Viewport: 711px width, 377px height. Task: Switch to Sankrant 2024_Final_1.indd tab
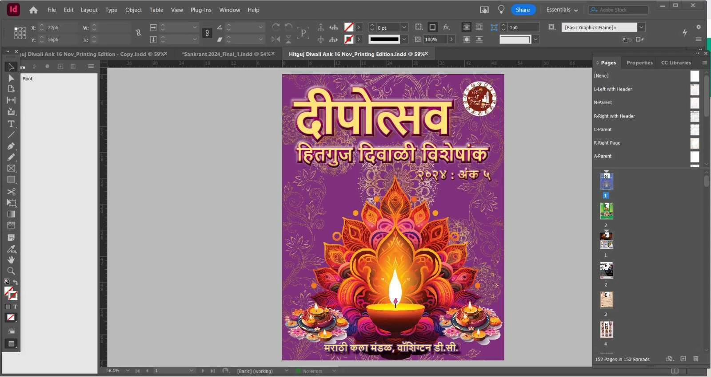[226, 54]
